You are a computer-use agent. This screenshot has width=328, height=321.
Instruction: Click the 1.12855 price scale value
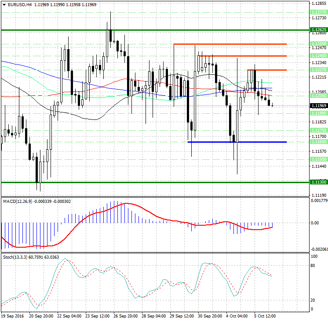coord(319,4)
